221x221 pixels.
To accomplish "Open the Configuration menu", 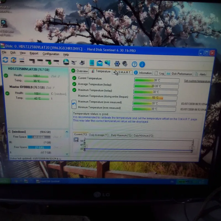I will (x=51, y=54).
